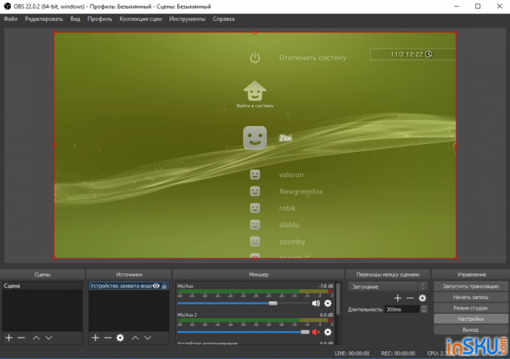Screen dimensions: 510x359
Task: Click Выход button
Action: 470,330
